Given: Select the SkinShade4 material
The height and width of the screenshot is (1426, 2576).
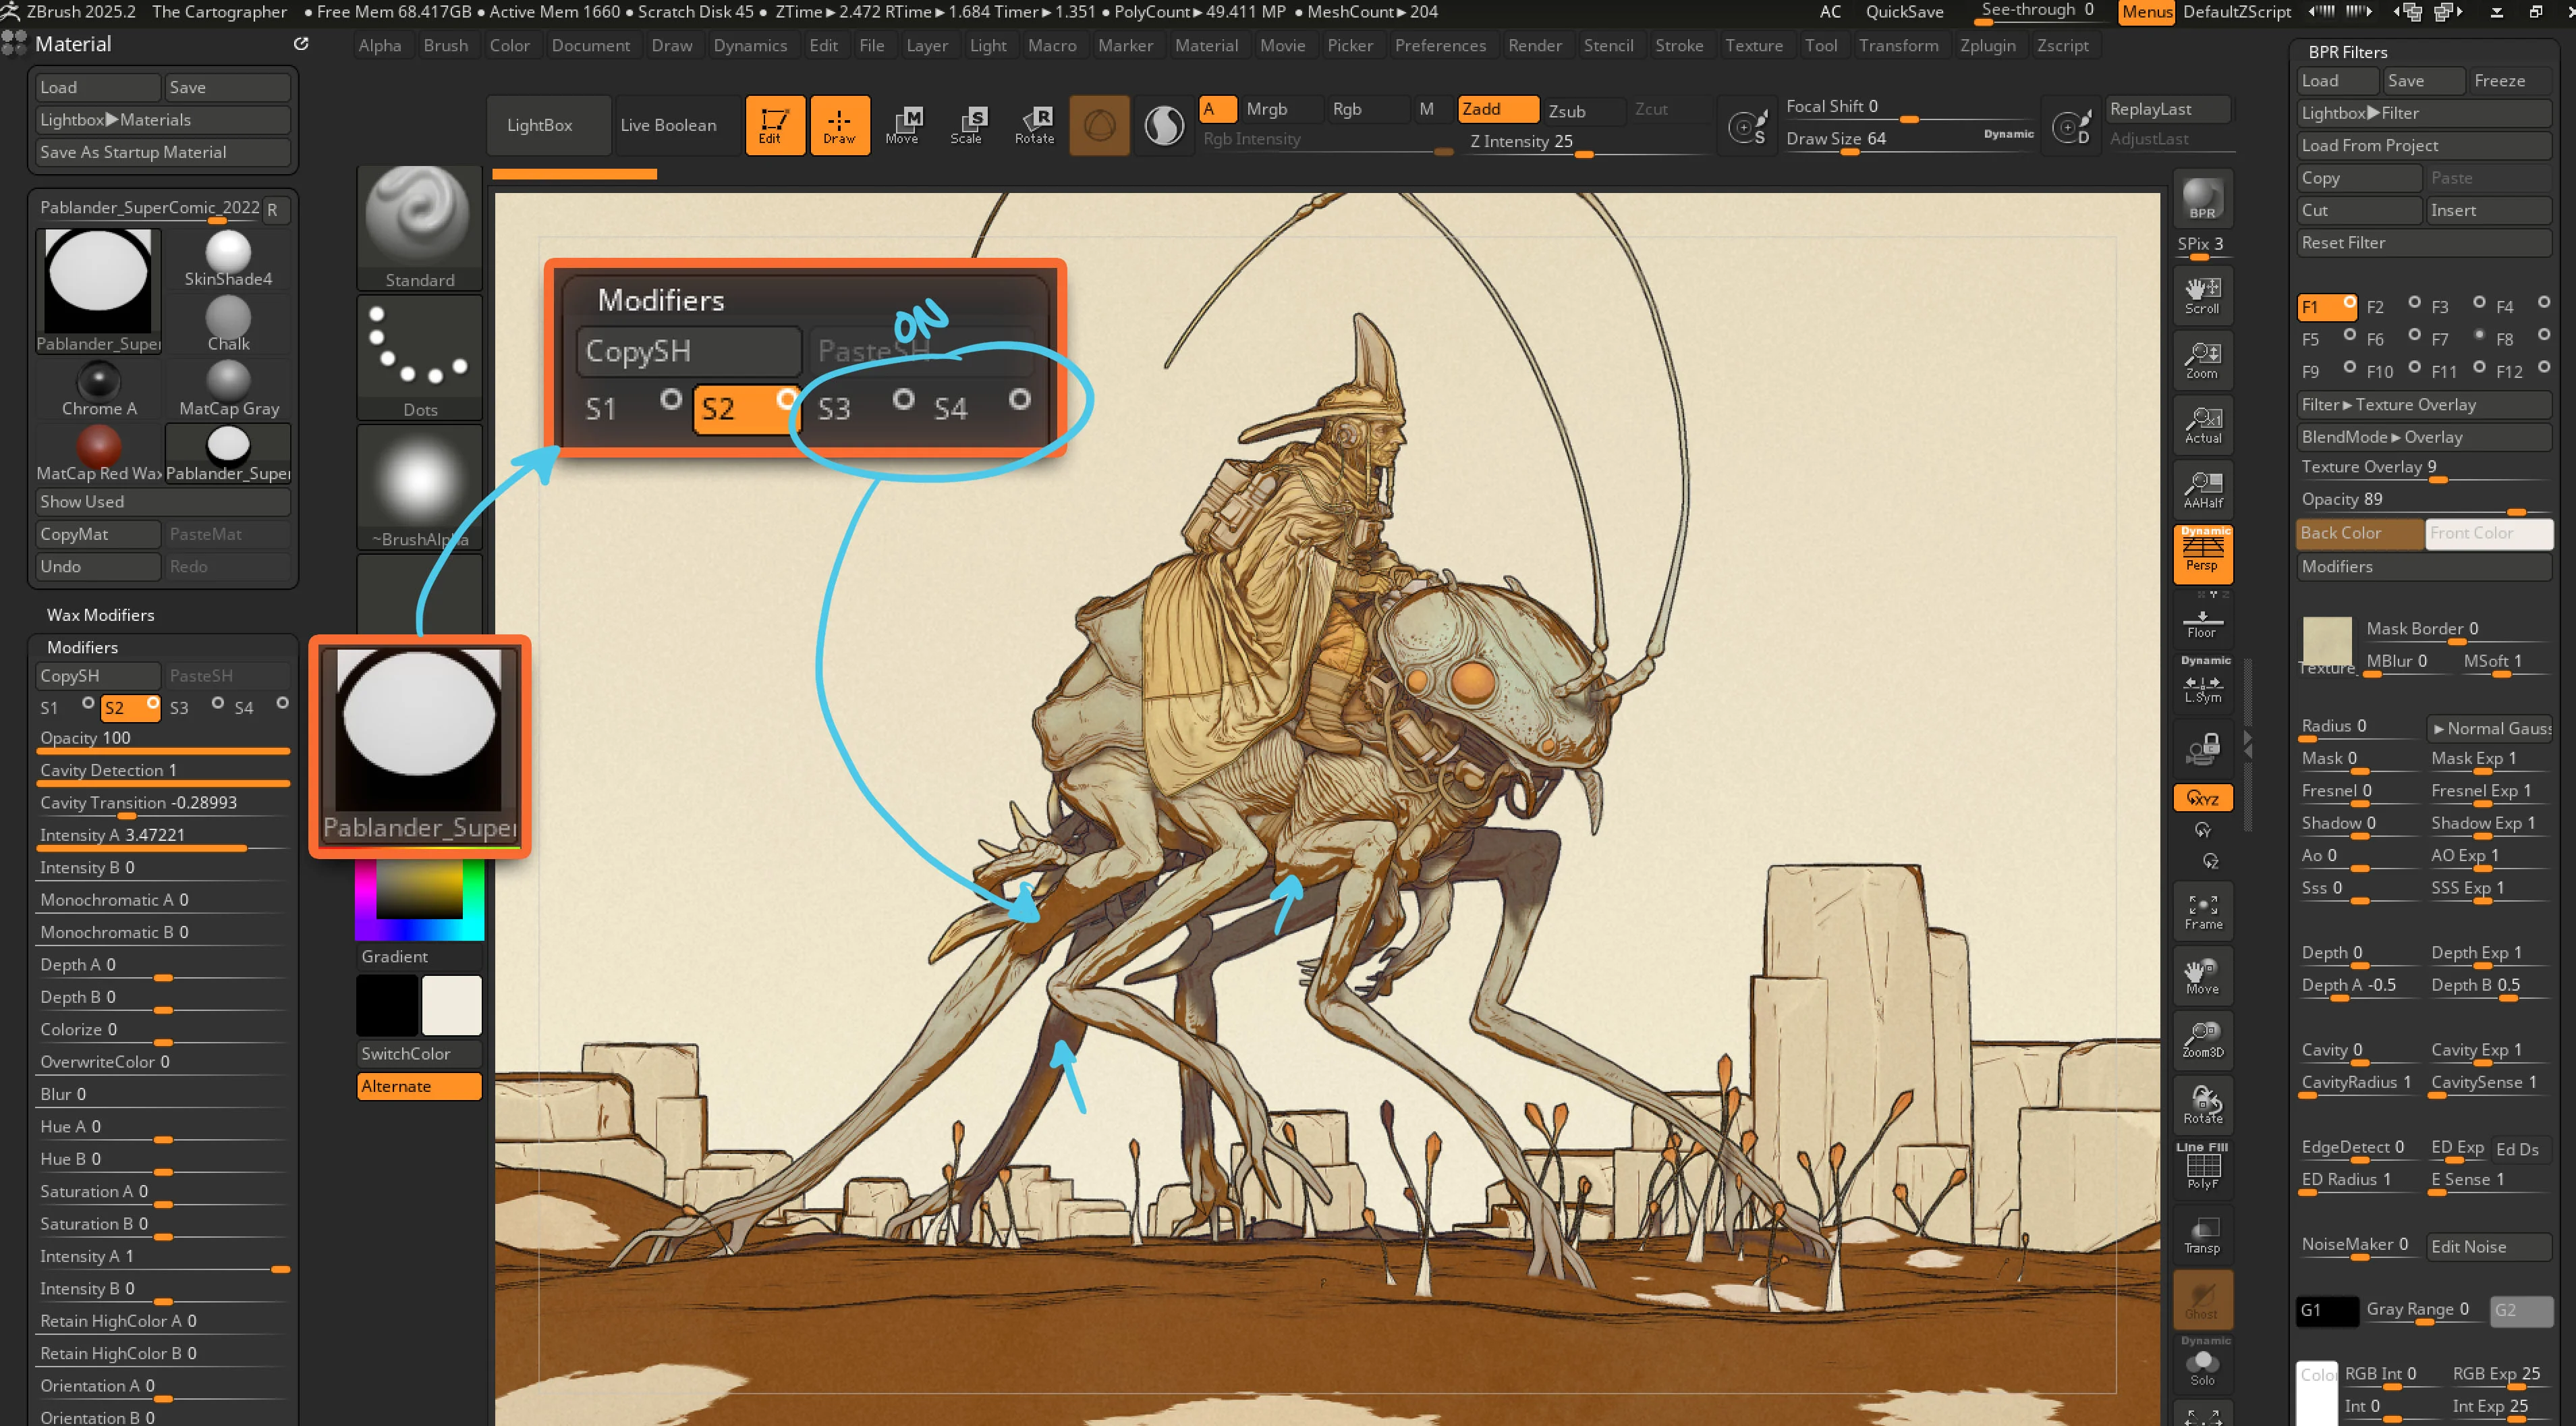Looking at the screenshot, I should pyautogui.click(x=228, y=259).
